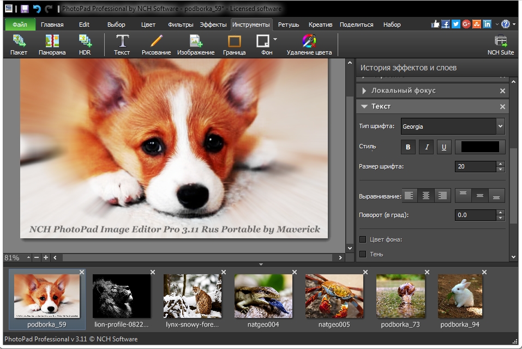The height and width of the screenshot is (349, 522).
Task: Switch to the Ретушь tab
Action: 289,25
